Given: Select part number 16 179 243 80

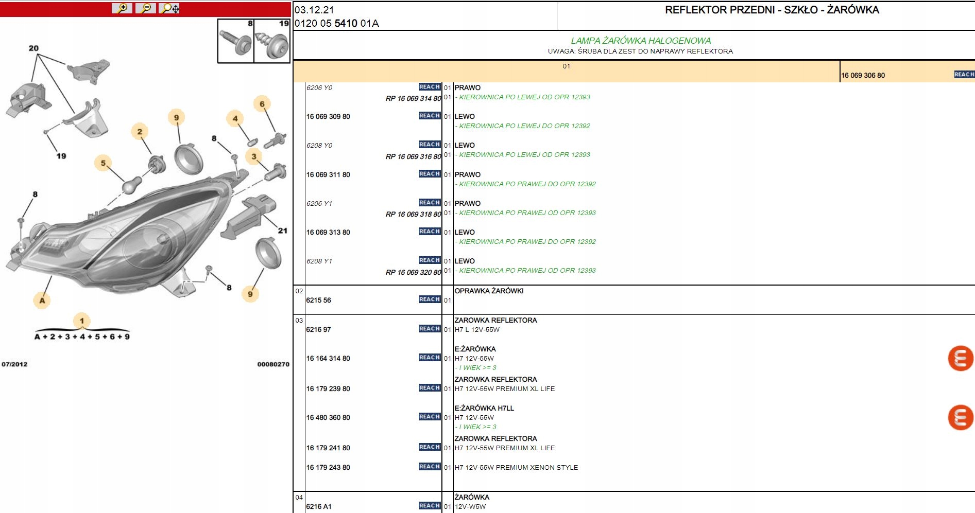Looking at the screenshot, I should pos(328,468).
